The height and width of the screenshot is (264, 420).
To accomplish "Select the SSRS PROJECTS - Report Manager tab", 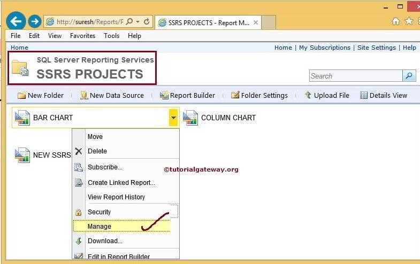I will pyautogui.click(x=208, y=23).
